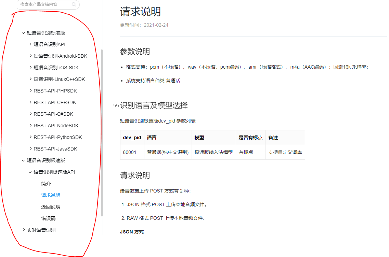Click the 模型 table header
389x257 pixels.
click(x=213, y=138)
